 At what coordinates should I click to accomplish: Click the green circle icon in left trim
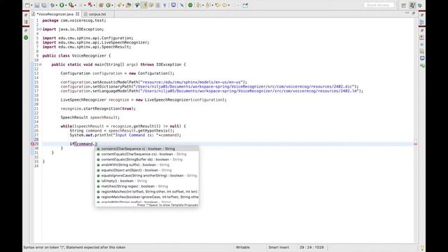[x=26, y=37]
